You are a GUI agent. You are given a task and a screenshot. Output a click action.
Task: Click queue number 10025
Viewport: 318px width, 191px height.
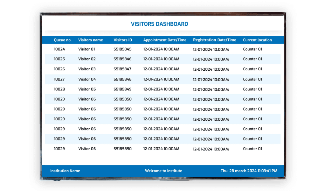click(x=59, y=59)
